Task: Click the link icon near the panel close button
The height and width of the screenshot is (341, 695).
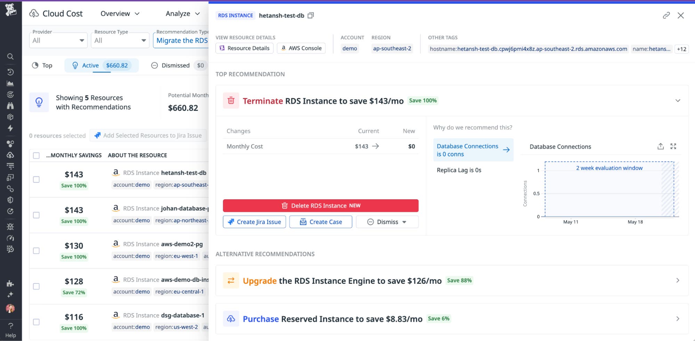Action: tap(666, 15)
